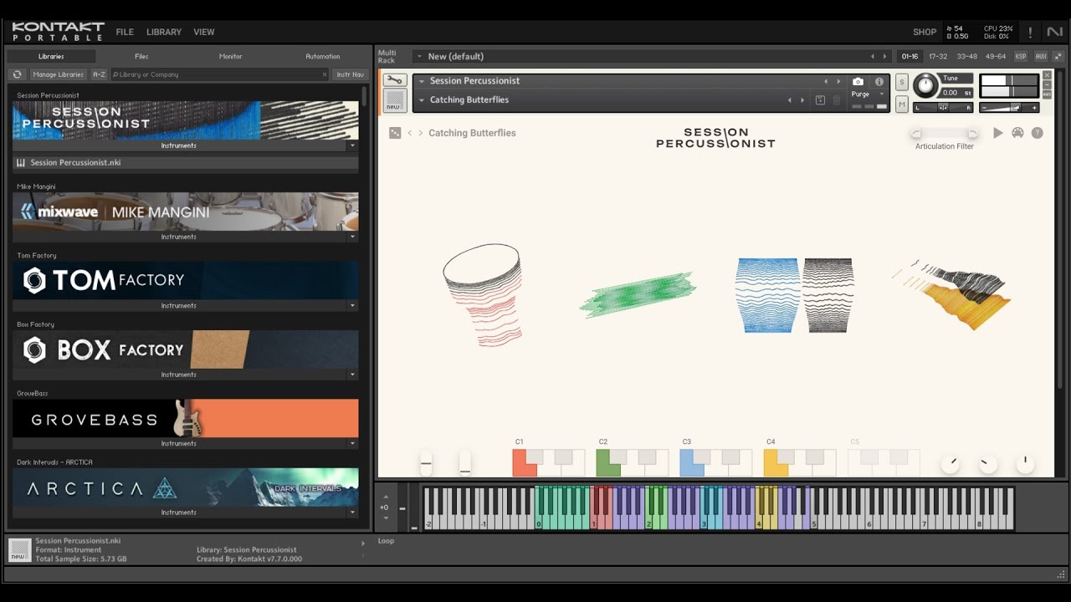Save the Catching Butterflies snapshot with disk icon
This screenshot has width=1071, height=602.
820,100
